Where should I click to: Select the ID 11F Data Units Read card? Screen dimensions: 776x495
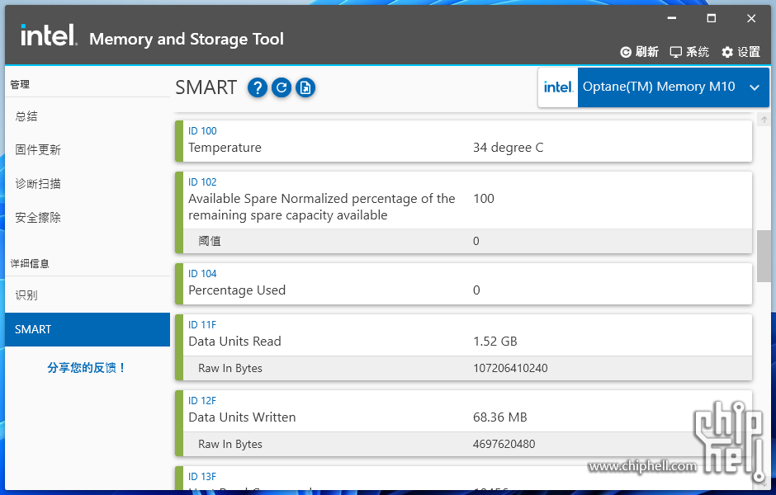point(462,334)
